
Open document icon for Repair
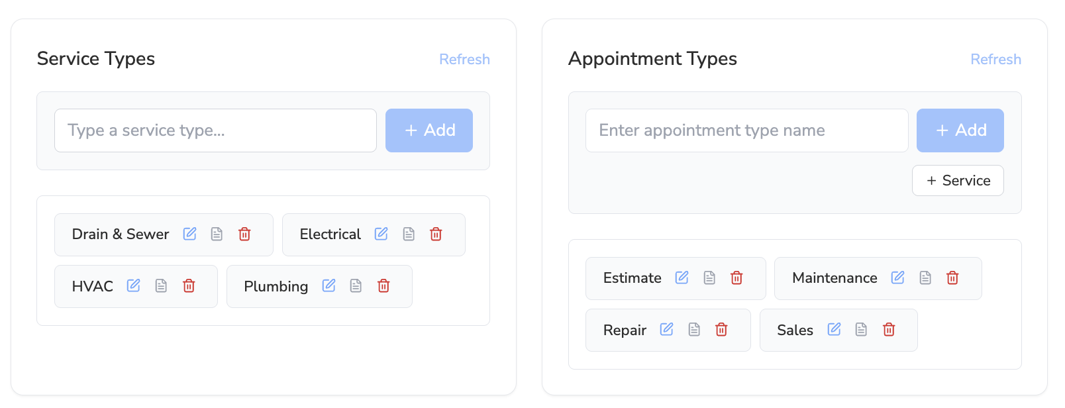tap(694, 329)
